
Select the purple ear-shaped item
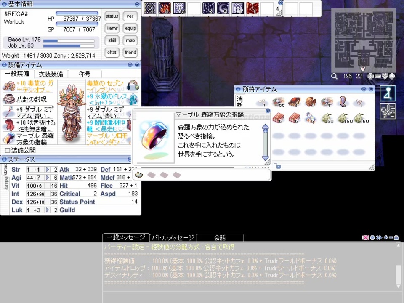(343, 102)
